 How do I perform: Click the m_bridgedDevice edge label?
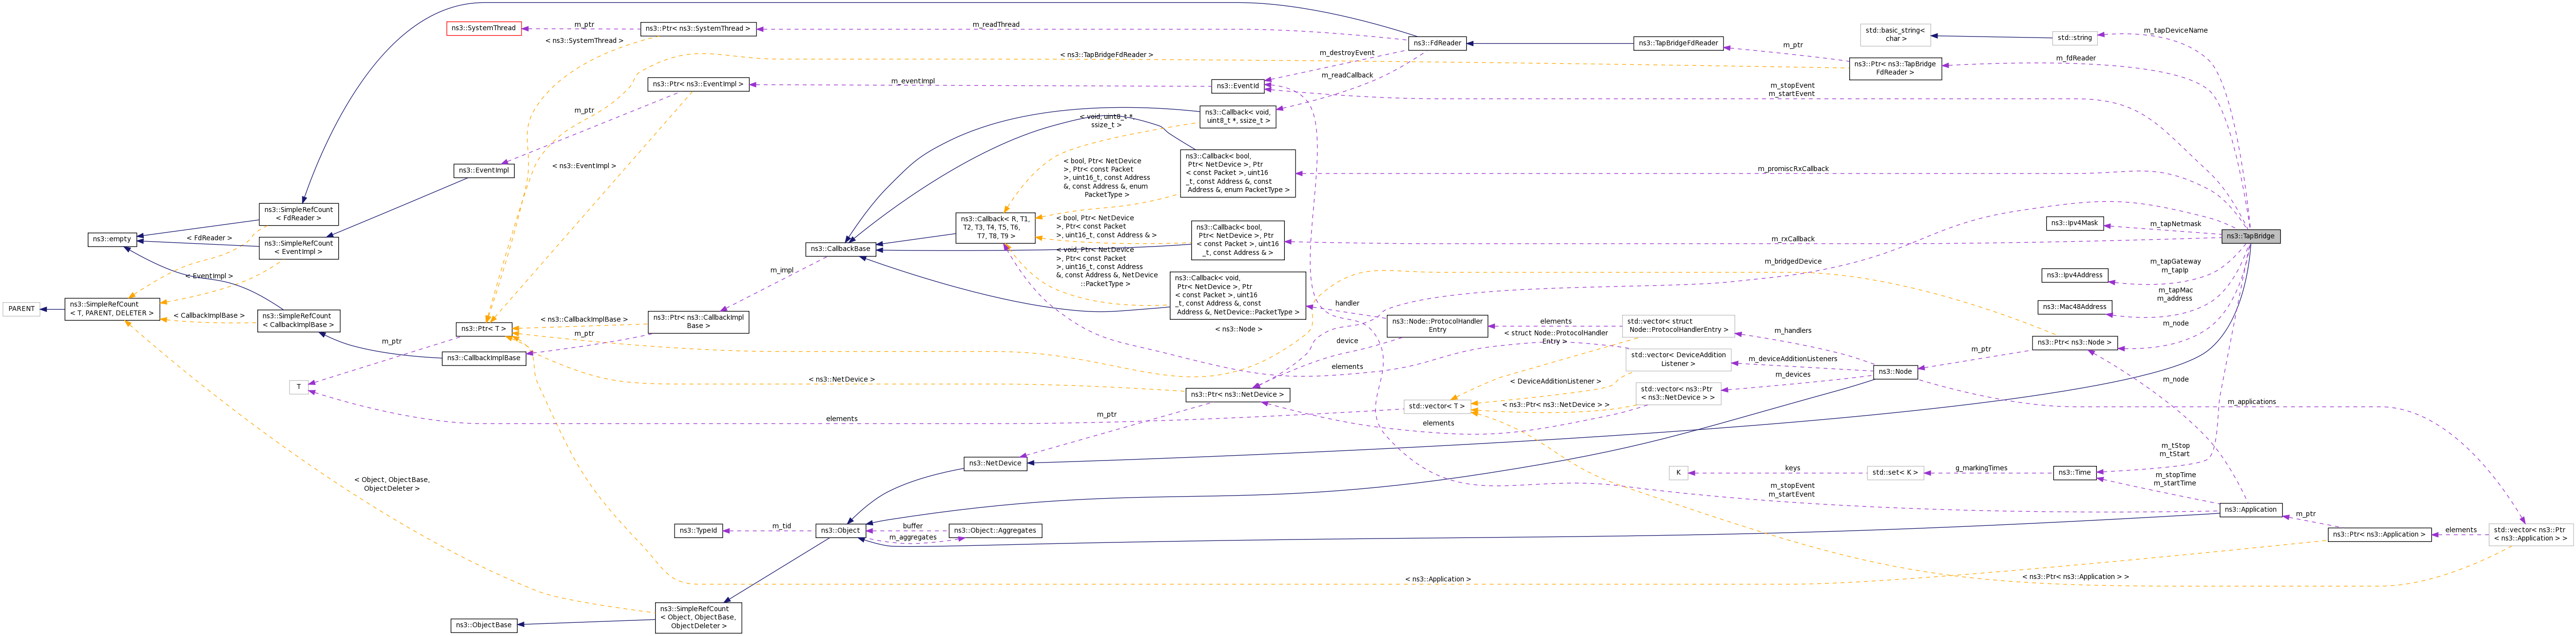pos(1793,262)
